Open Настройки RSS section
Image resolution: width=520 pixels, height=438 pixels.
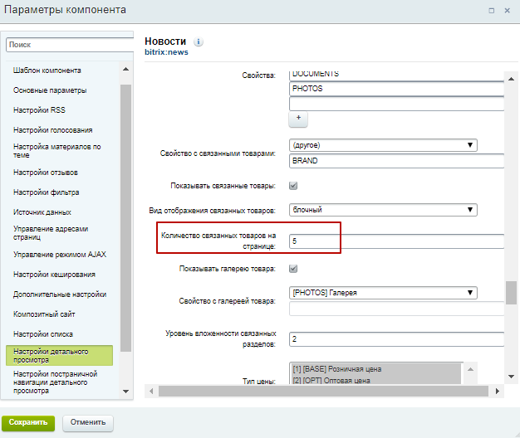(x=39, y=110)
